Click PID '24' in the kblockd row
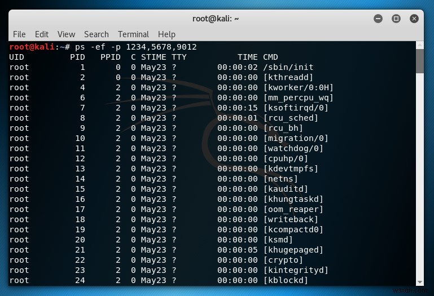The width and height of the screenshot is (434, 296). pyautogui.click(x=80, y=281)
